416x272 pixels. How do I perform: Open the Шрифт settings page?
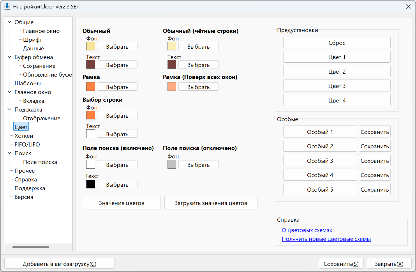(x=33, y=40)
